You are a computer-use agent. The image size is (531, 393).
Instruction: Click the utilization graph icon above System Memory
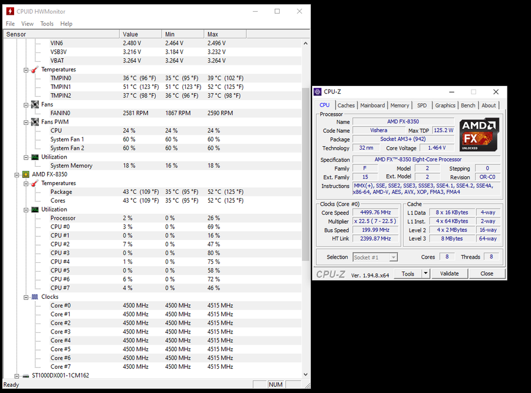point(35,157)
